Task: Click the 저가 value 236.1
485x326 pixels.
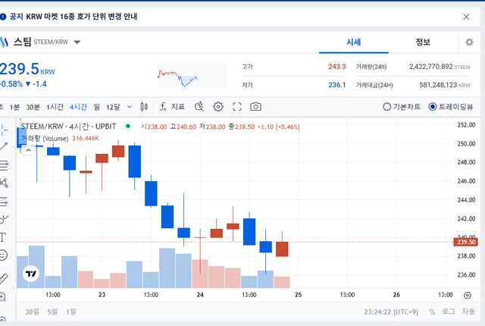Action: (x=336, y=85)
